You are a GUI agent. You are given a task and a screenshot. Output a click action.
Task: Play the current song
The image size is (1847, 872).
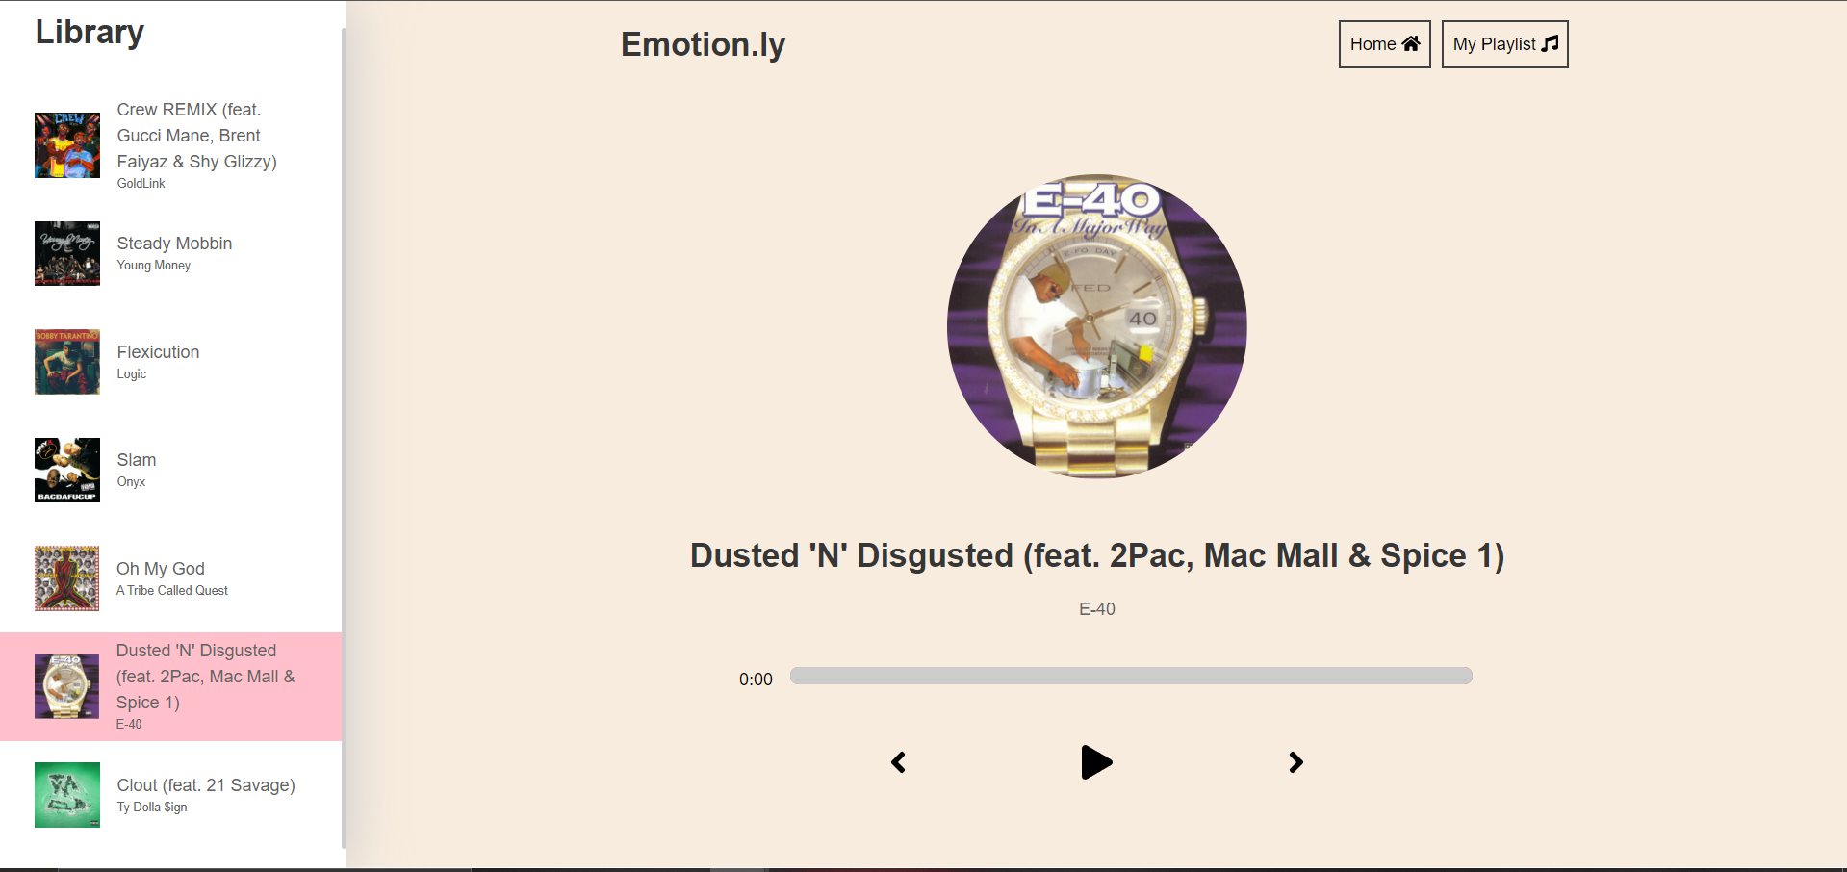pyautogui.click(x=1096, y=762)
